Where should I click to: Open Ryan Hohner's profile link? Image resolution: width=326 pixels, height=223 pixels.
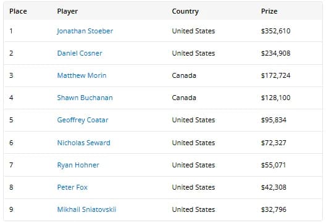[x=78, y=165]
